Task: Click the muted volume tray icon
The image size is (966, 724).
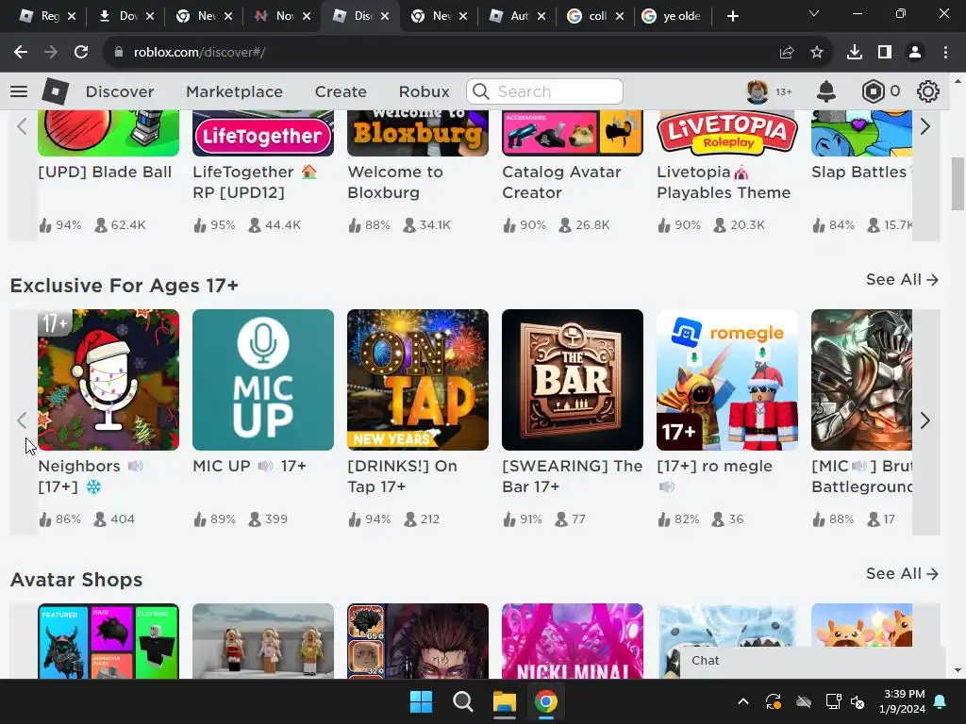Action: coord(858,701)
